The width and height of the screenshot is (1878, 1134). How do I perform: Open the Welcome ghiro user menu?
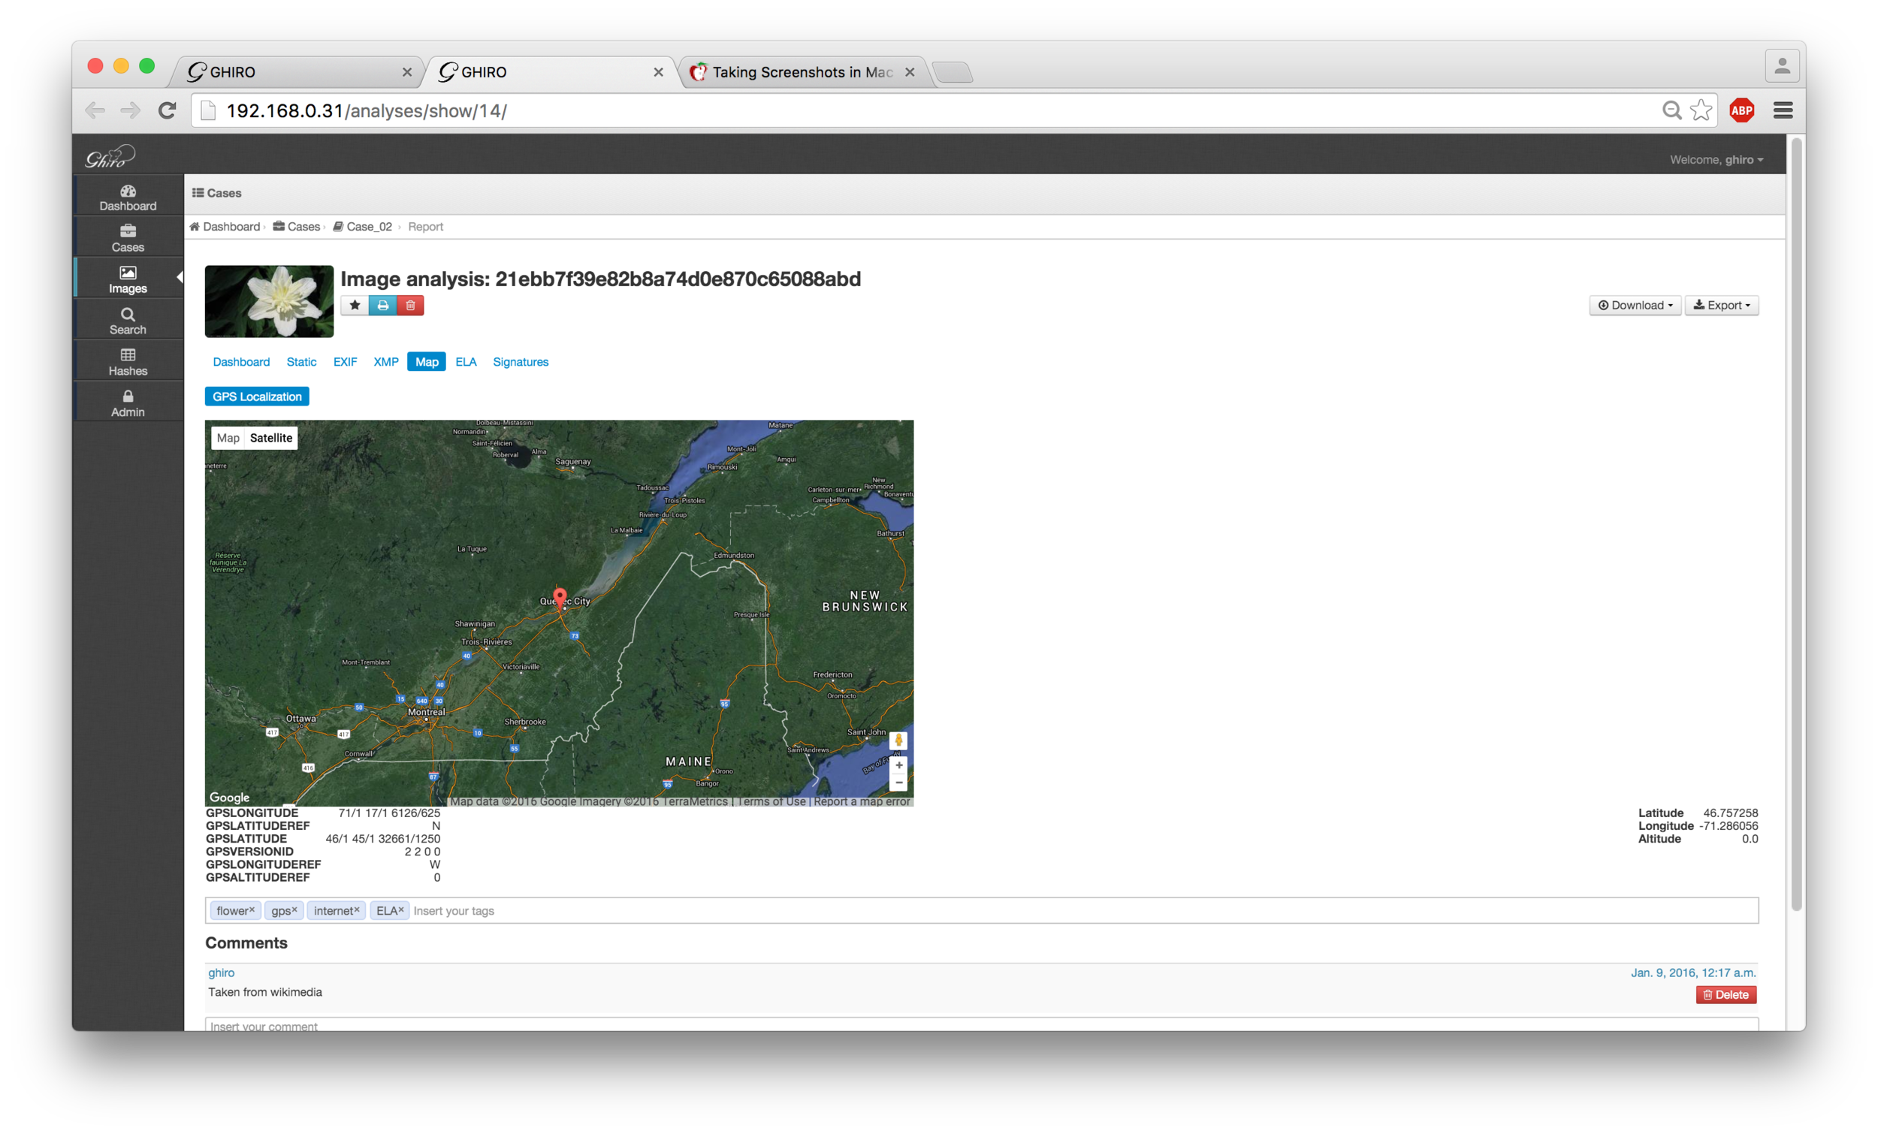click(1716, 159)
